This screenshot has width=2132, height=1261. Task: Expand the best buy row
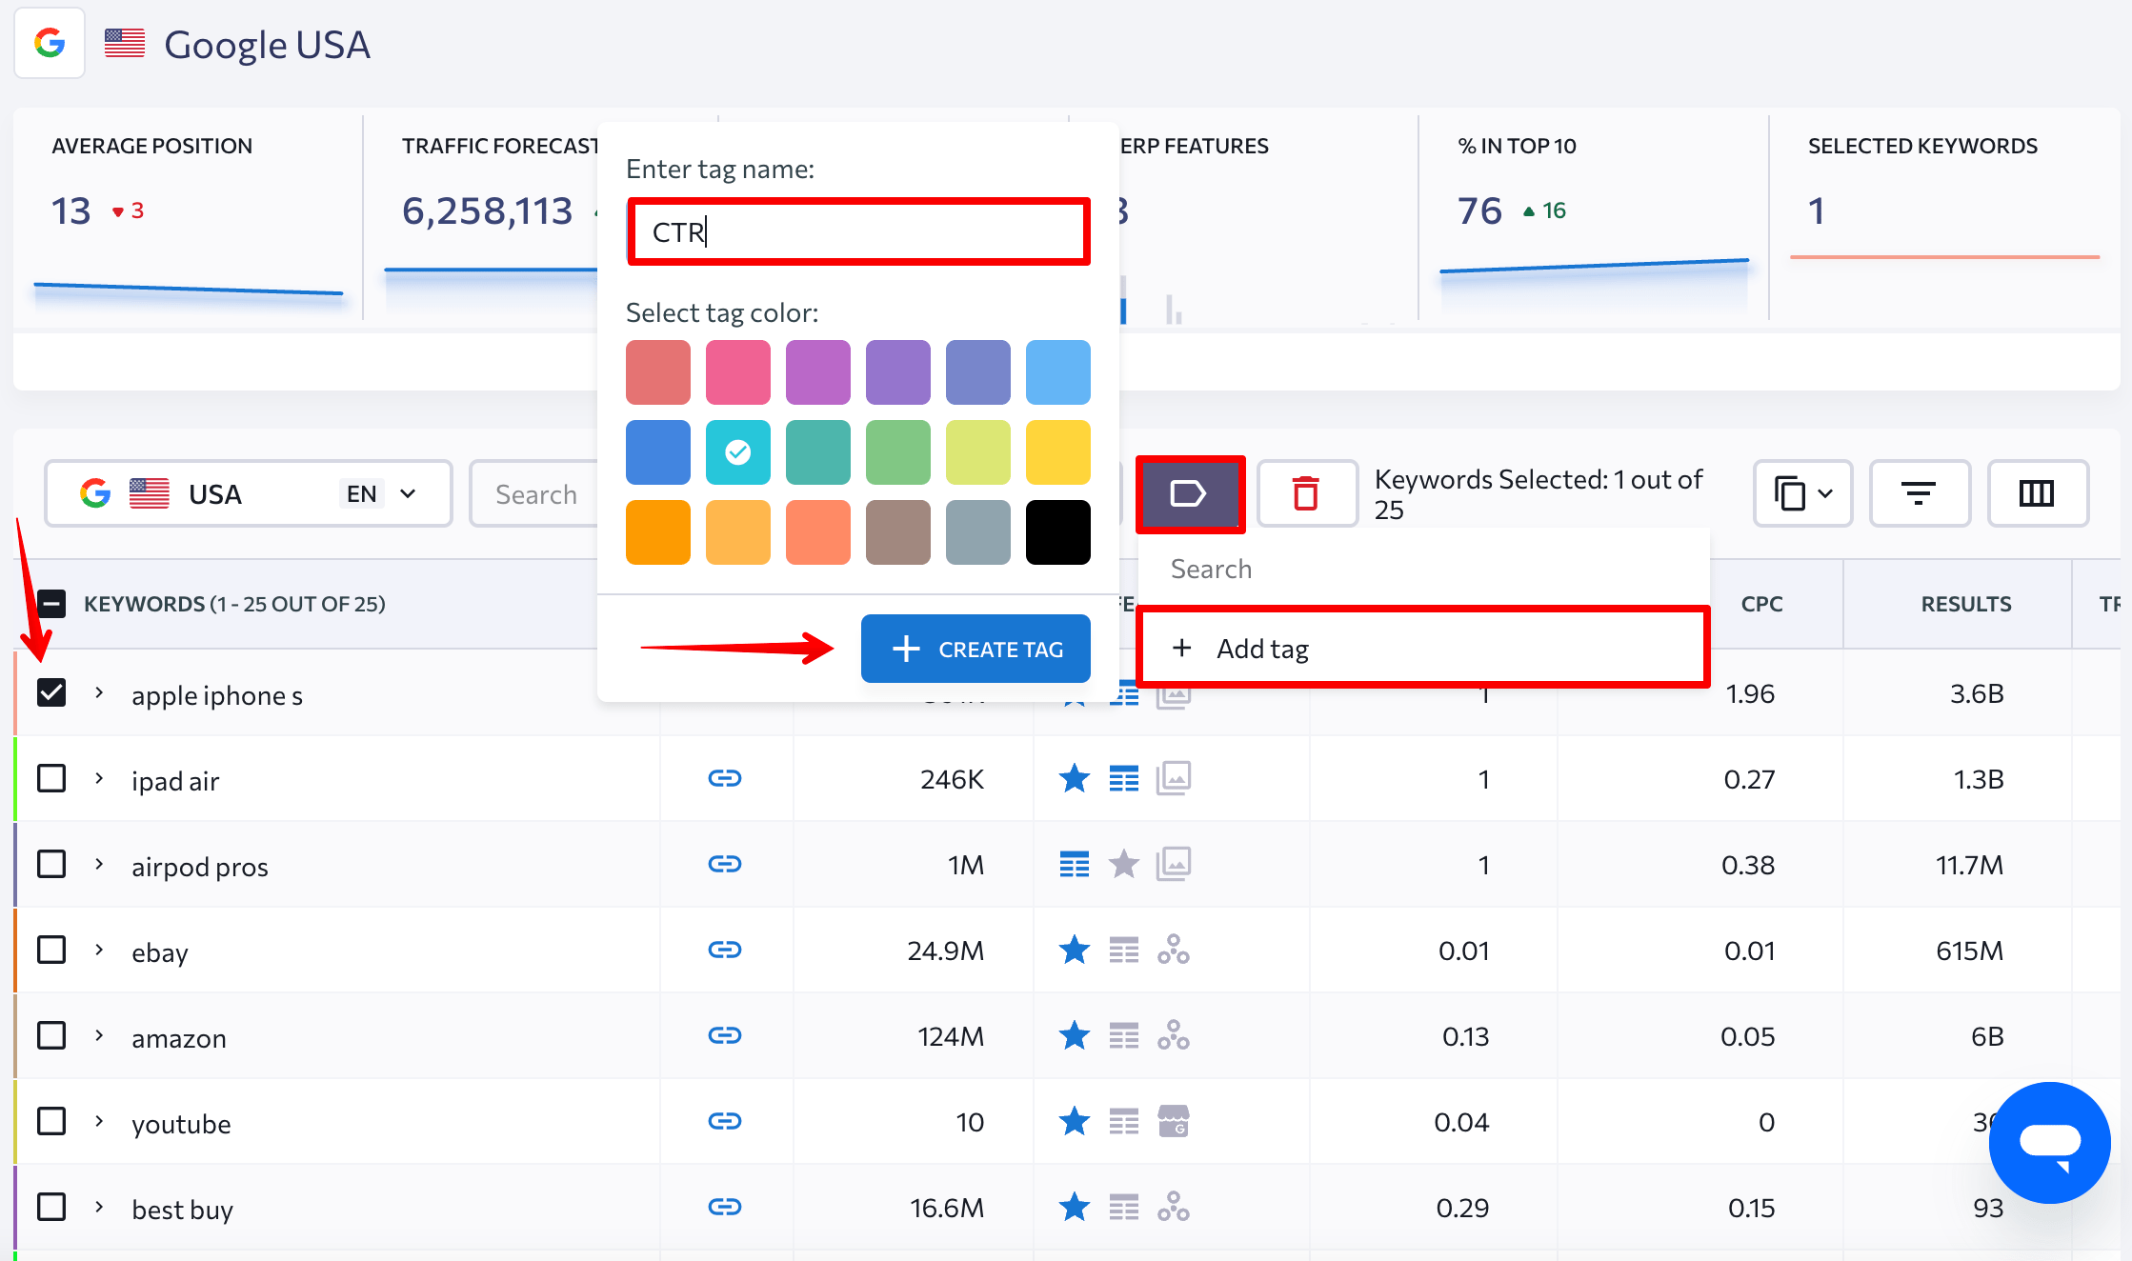click(99, 1207)
